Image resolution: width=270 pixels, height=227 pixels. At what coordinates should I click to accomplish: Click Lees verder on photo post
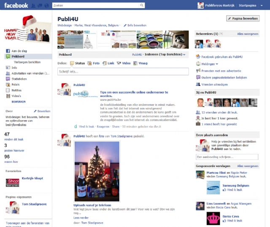click(x=81, y=218)
